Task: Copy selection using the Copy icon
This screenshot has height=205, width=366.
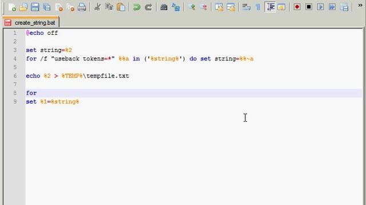Action: point(109,7)
